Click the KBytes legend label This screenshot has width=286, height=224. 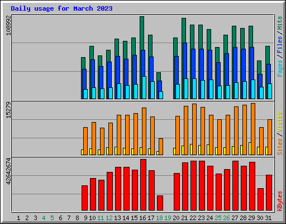pyautogui.click(x=280, y=201)
